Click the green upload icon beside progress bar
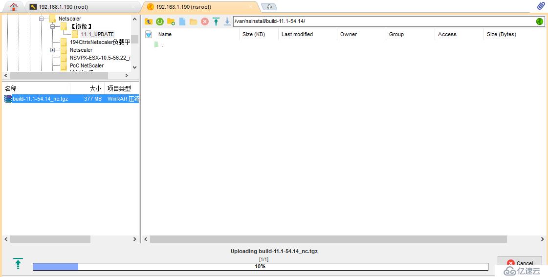 pyautogui.click(x=18, y=263)
